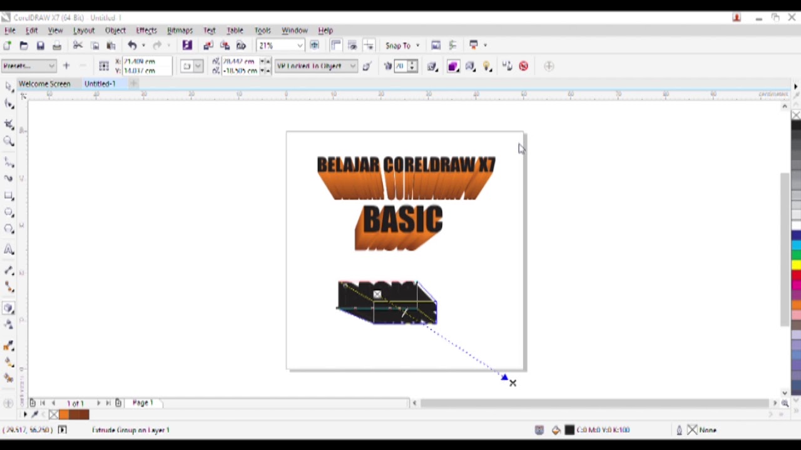Click the Print icon
This screenshot has height=450, width=801.
coord(57,46)
